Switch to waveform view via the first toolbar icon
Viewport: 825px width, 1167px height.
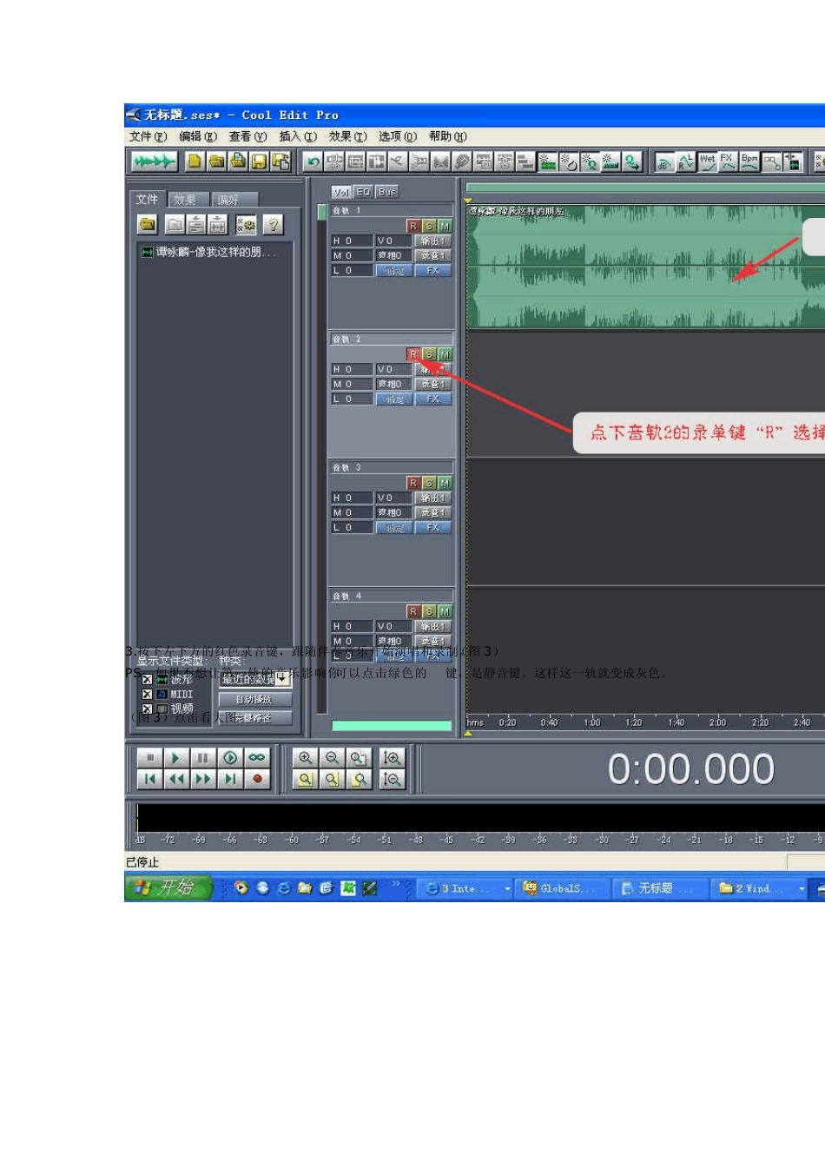tap(155, 162)
